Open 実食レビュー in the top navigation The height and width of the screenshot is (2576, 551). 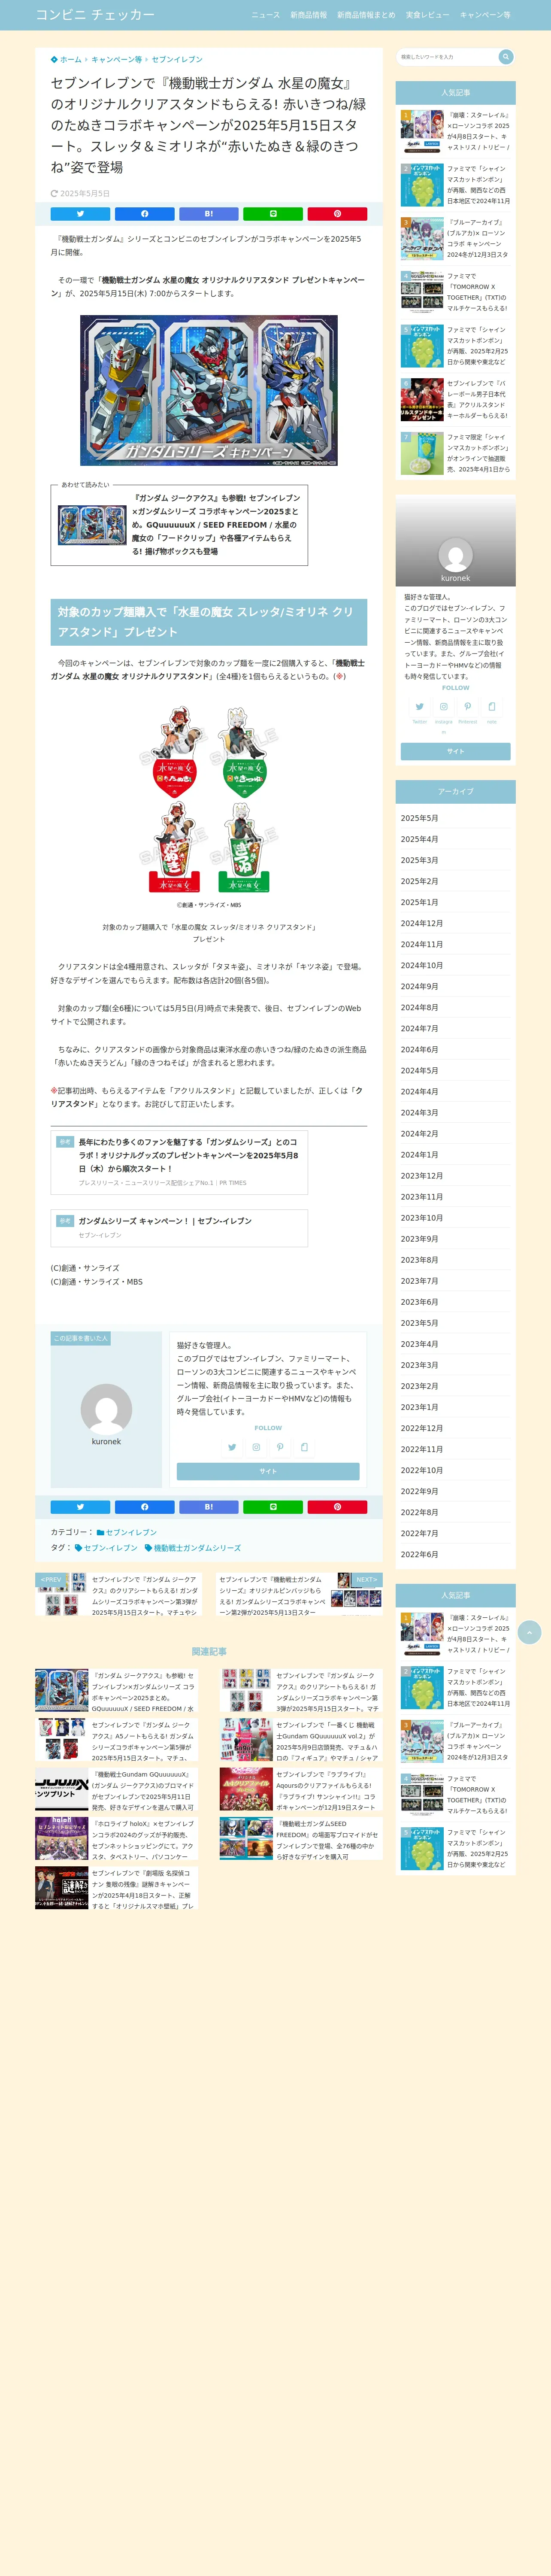tap(428, 15)
